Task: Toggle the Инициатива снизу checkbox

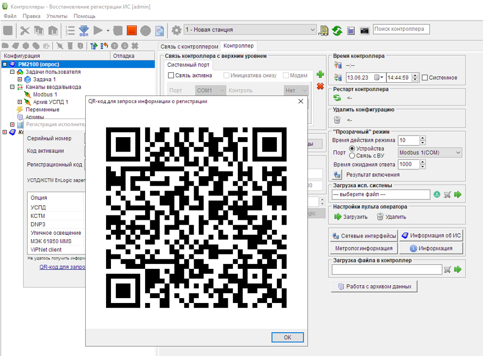Action: click(226, 75)
